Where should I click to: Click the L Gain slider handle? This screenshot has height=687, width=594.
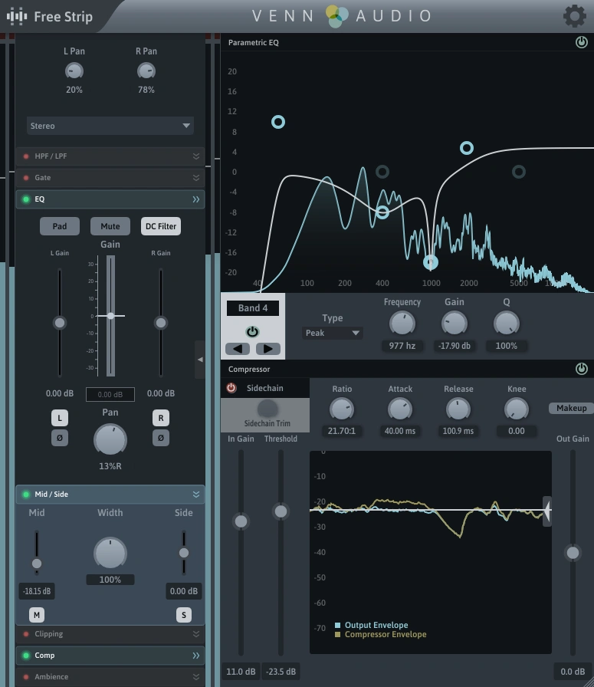click(x=60, y=323)
